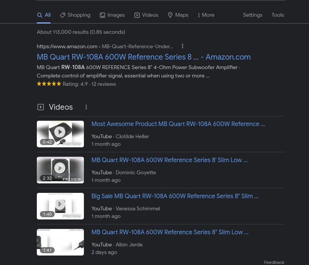The height and width of the screenshot is (265, 309).
Task: Click the amazon.com URL breadcrumb
Action: tap(105, 46)
